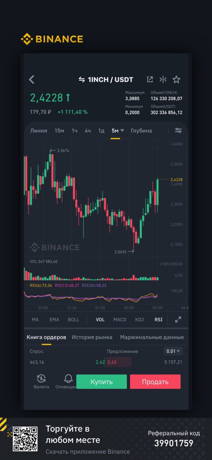Open the Книга ордеров tab
The width and height of the screenshot is (212, 460).
point(46,337)
